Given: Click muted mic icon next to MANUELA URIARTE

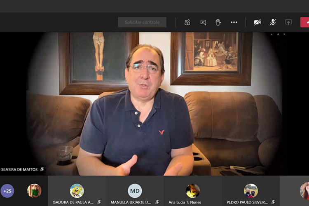Looking at the screenshot, I should point(157,202).
